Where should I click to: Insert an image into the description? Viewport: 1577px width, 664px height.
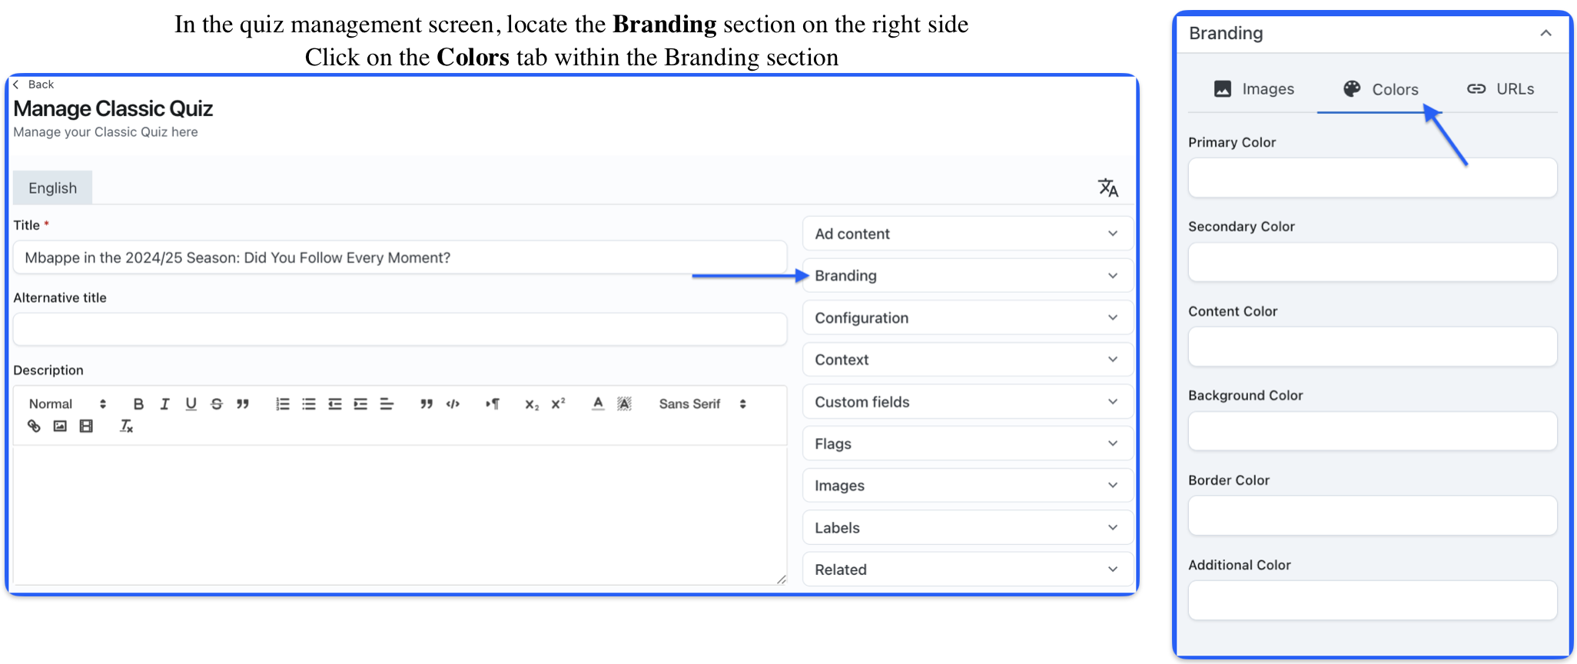coord(60,427)
